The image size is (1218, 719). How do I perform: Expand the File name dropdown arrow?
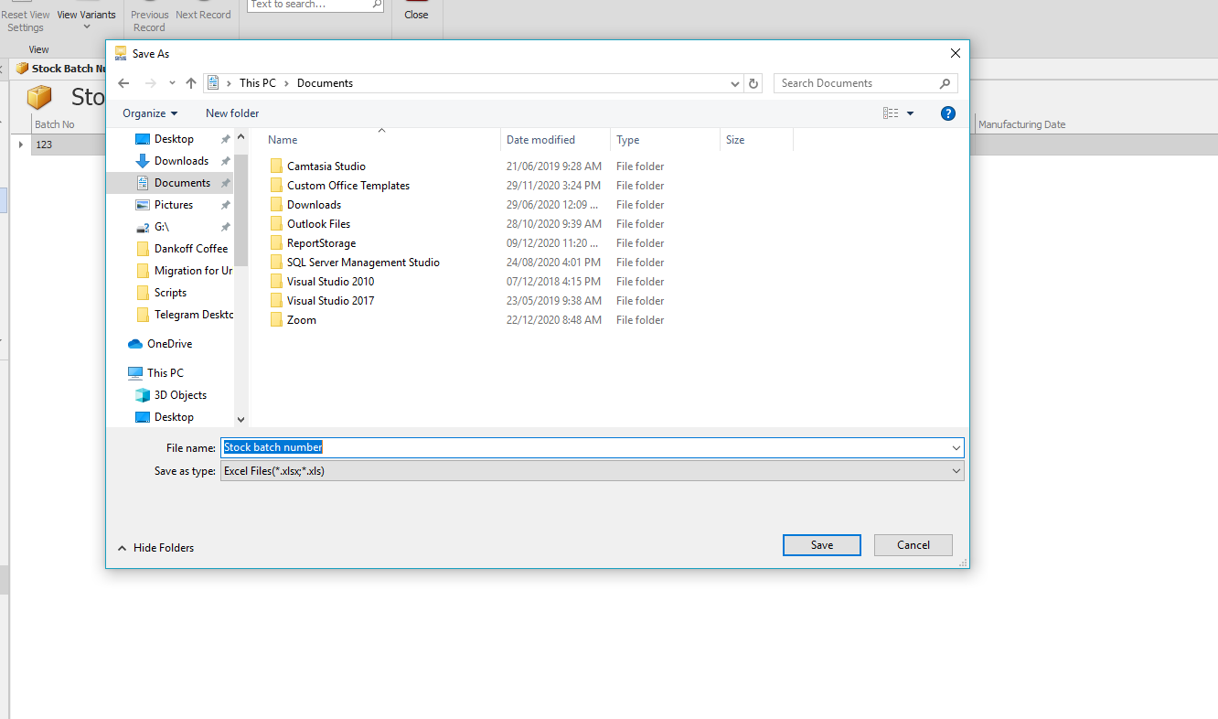click(x=956, y=448)
